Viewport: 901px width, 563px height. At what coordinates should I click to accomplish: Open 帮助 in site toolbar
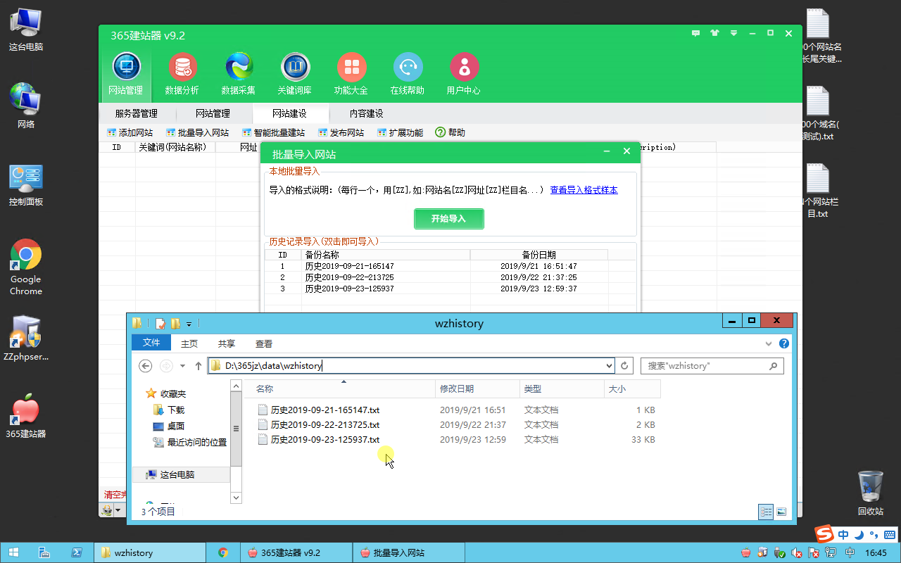point(450,132)
